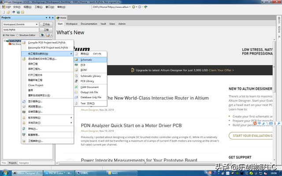This screenshot has width=282, height=176.
Task: Open the test1 folder taskbar button
Action: tap(122, 173)
